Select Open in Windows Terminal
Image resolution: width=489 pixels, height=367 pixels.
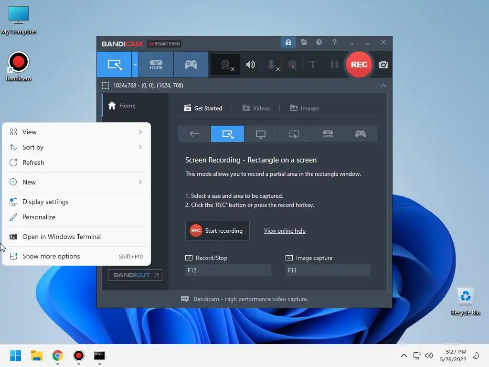coord(76,237)
